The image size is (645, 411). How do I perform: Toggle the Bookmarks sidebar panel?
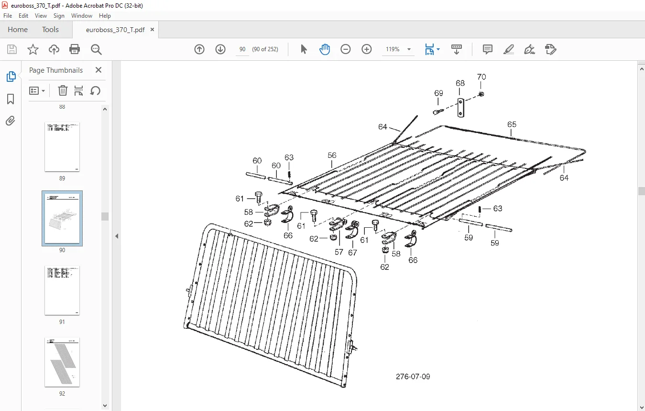[x=11, y=99]
